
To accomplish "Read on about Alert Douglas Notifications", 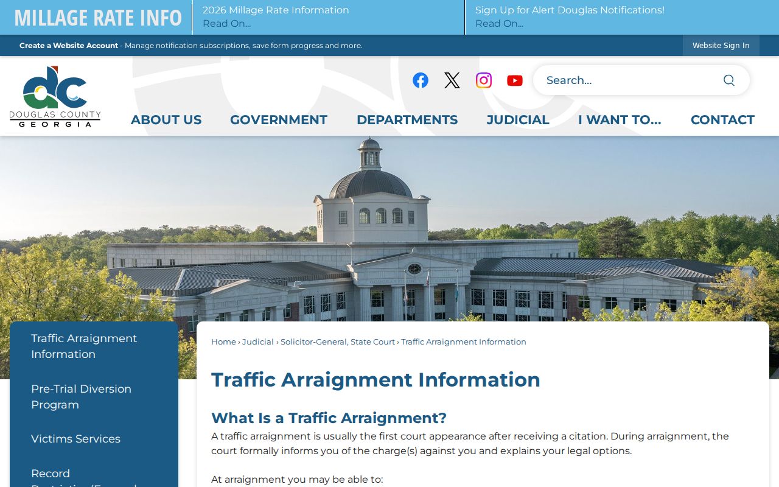I will click(499, 24).
